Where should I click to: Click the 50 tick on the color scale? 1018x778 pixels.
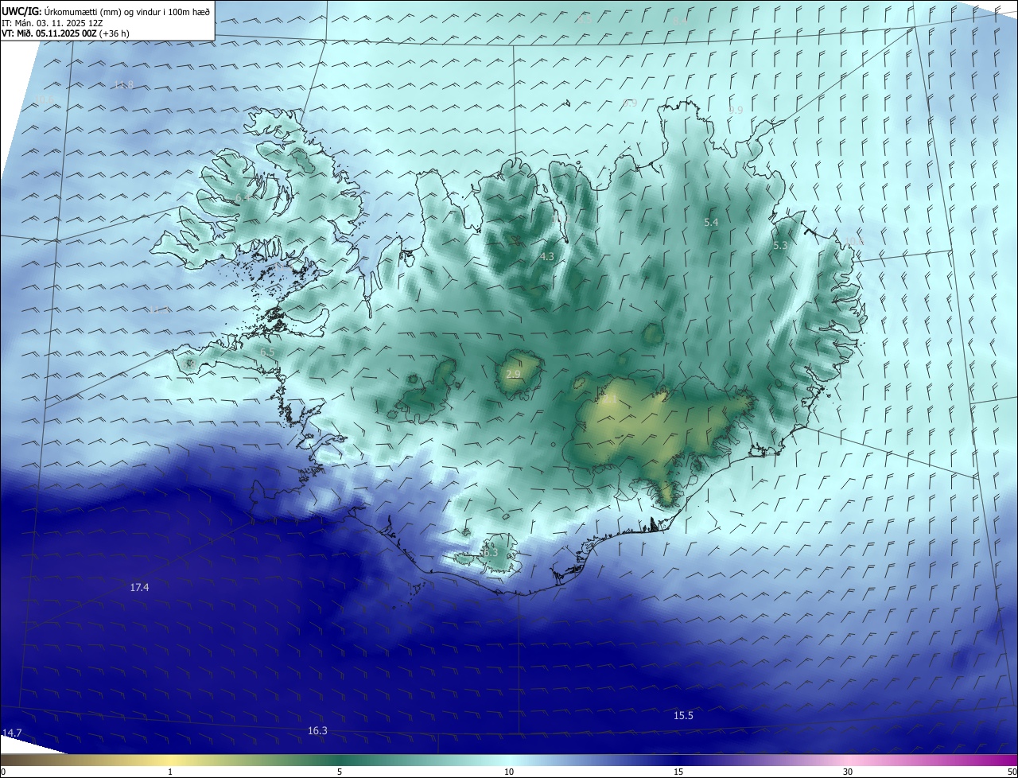pyautogui.click(x=1012, y=772)
